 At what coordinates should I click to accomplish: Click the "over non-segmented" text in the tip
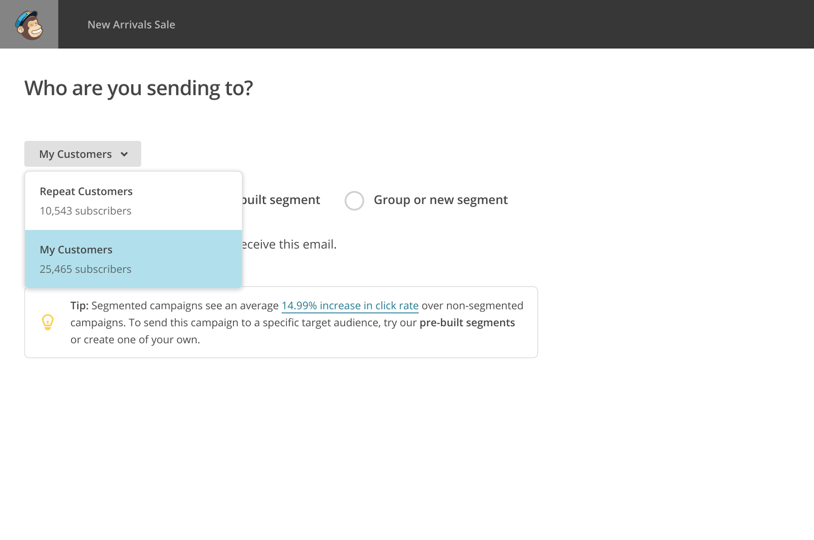coord(472,306)
